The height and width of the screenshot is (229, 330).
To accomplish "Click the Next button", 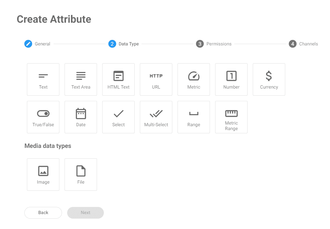I will click(x=85, y=212).
